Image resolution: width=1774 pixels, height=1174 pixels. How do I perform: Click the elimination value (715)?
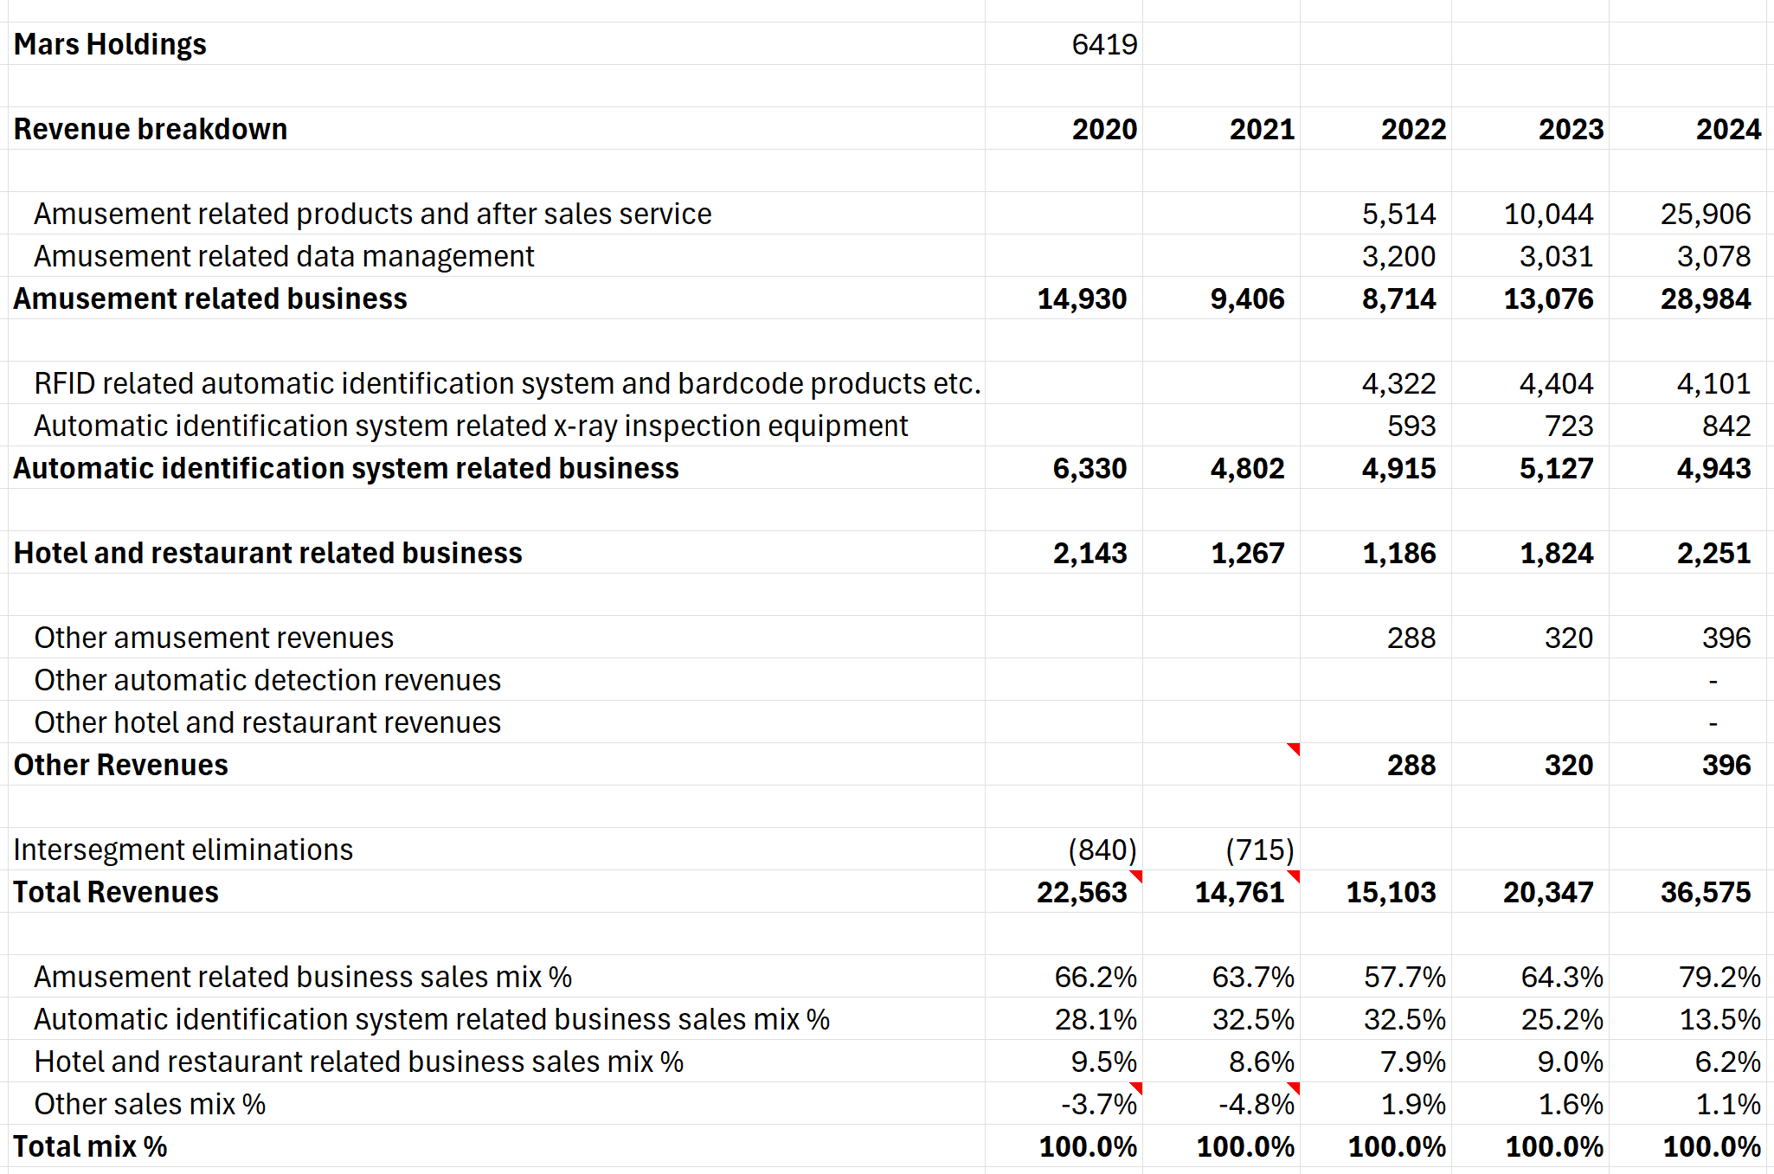[x=1260, y=850]
